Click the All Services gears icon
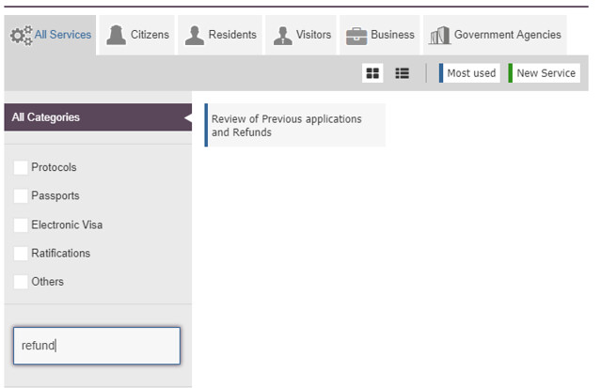This screenshot has width=601, height=388. tap(21, 36)
